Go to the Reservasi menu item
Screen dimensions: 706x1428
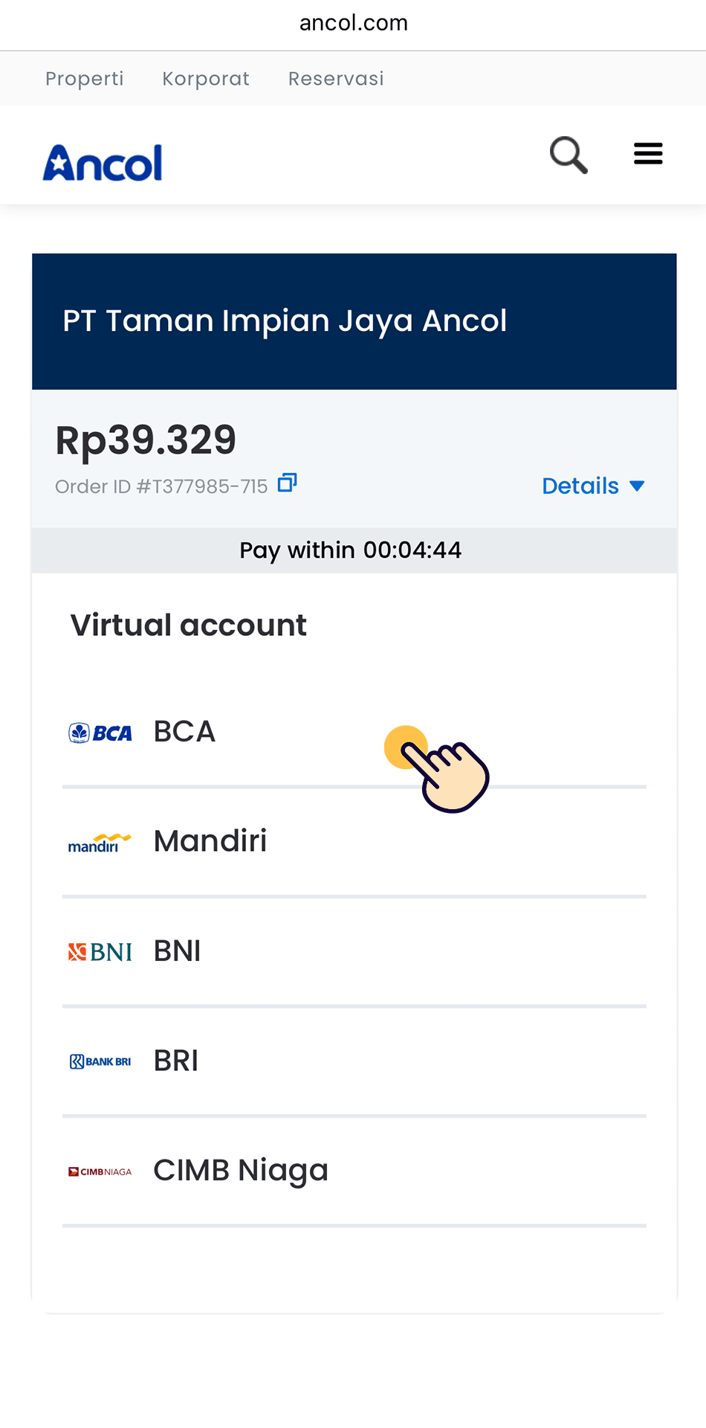[336, 78]
